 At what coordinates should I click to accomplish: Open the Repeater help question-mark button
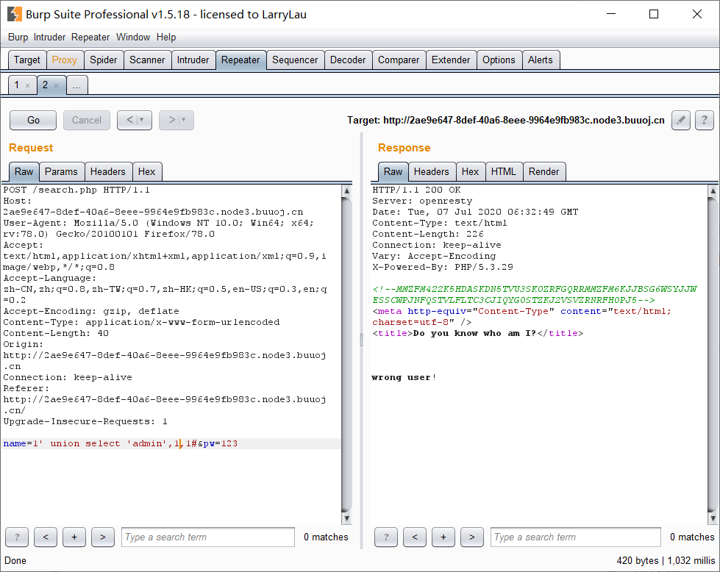(x=705, y=121)
